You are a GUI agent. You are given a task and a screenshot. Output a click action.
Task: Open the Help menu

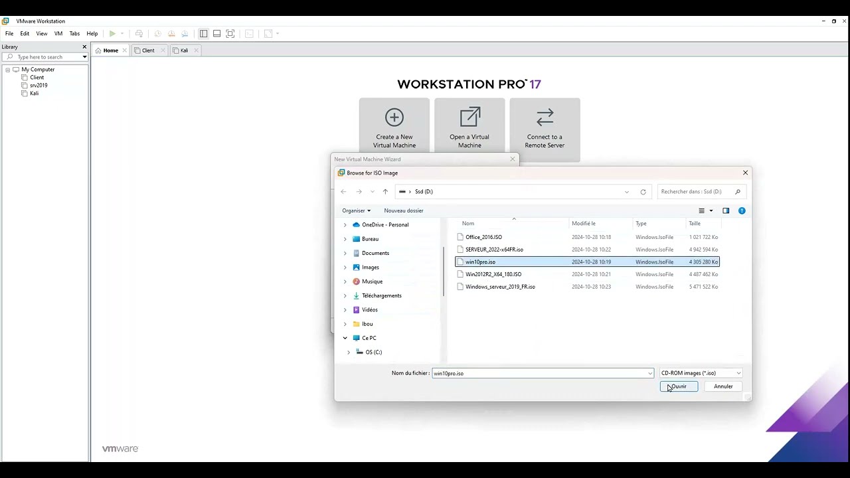point(92,33)
